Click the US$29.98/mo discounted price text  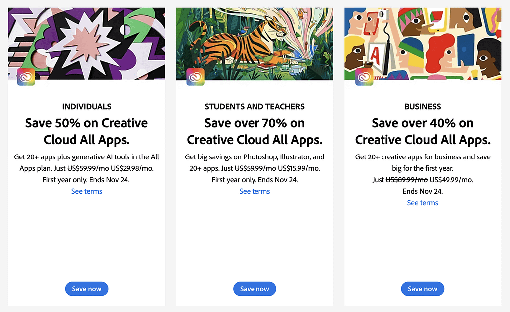click(132, 168)
